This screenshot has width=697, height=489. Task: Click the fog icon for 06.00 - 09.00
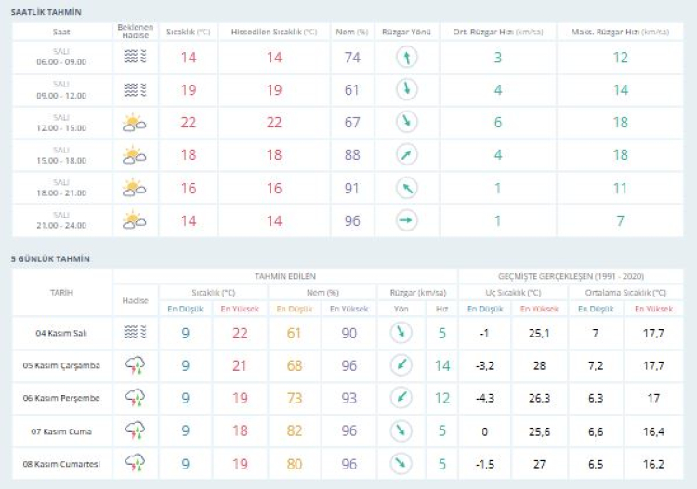[x=135, y=58]
